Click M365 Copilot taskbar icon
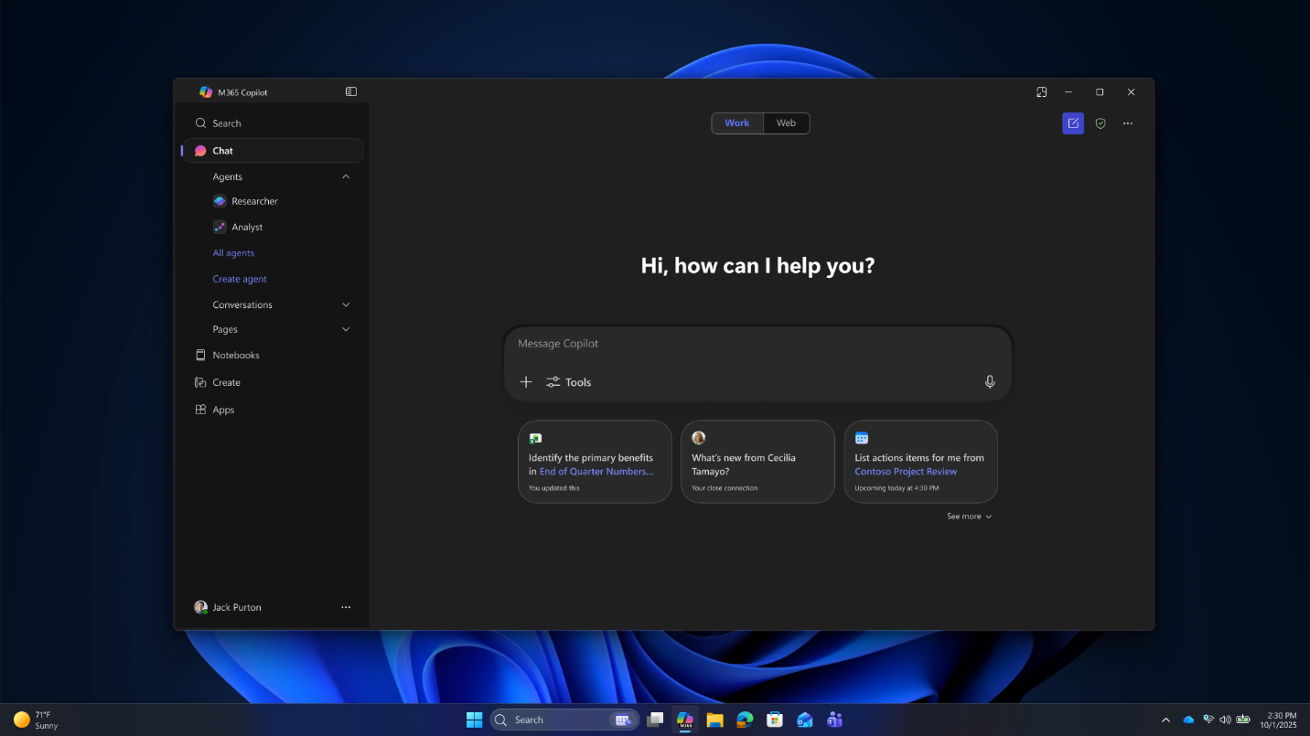 point(684,720)
